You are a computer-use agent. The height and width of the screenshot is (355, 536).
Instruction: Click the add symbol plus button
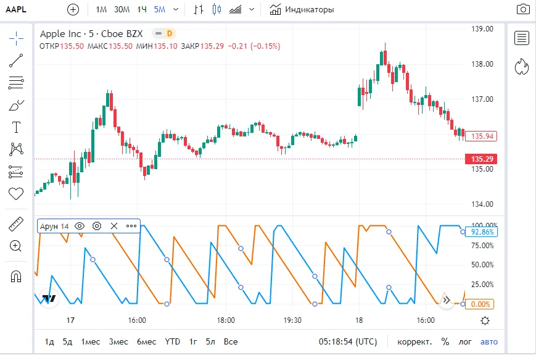click(x=73, y=10)
